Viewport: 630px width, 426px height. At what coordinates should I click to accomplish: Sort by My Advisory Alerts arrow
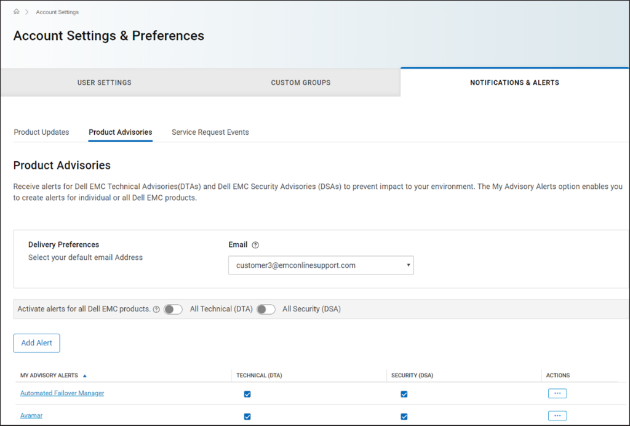point(85,376)
